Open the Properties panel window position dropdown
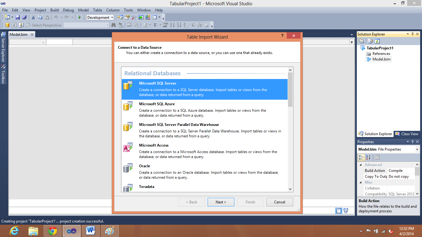422x237 pixels. pyautogui.click(x=408, y=142)
